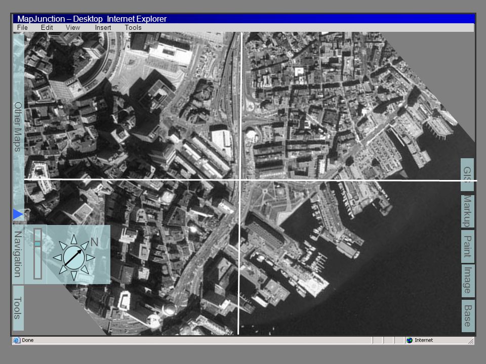Open the View menu
486x364 pixels.
click(73, 27)
